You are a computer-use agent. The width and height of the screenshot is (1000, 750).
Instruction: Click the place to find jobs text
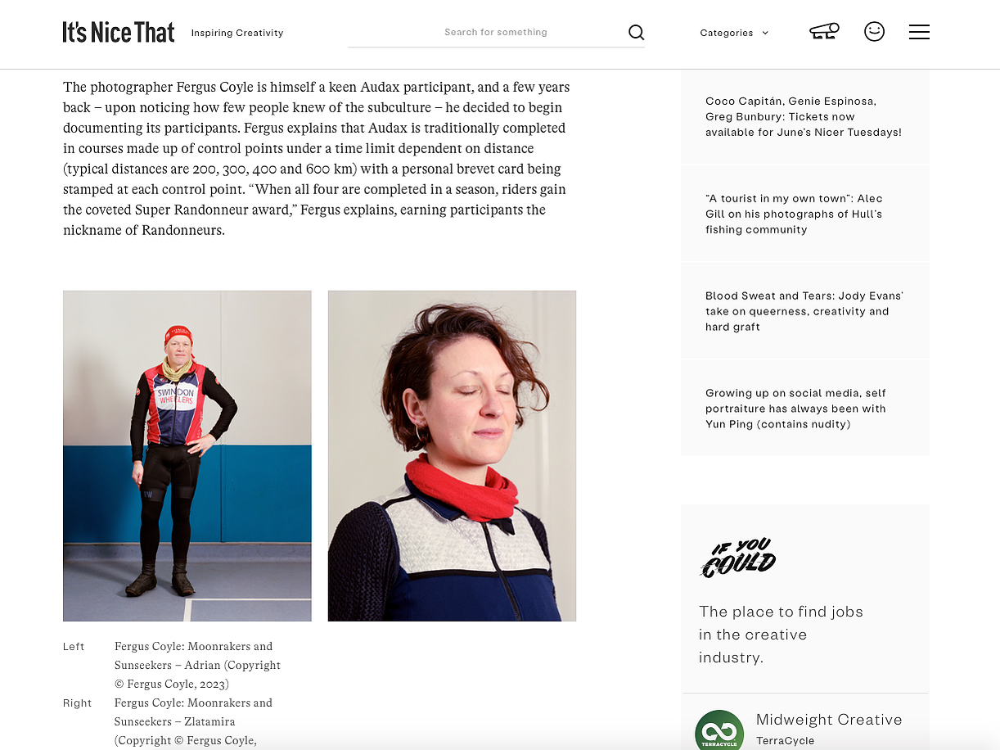pyautogui.click(x=781, y=635)
